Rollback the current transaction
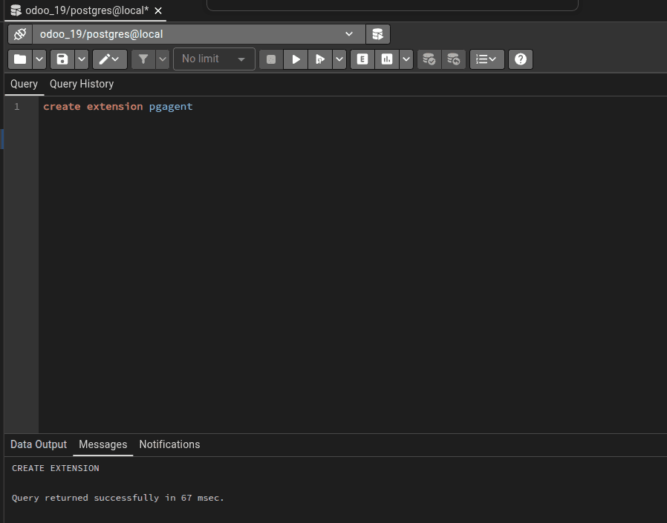The width and height of the screenshot is (667, 523). click(454, 59)
